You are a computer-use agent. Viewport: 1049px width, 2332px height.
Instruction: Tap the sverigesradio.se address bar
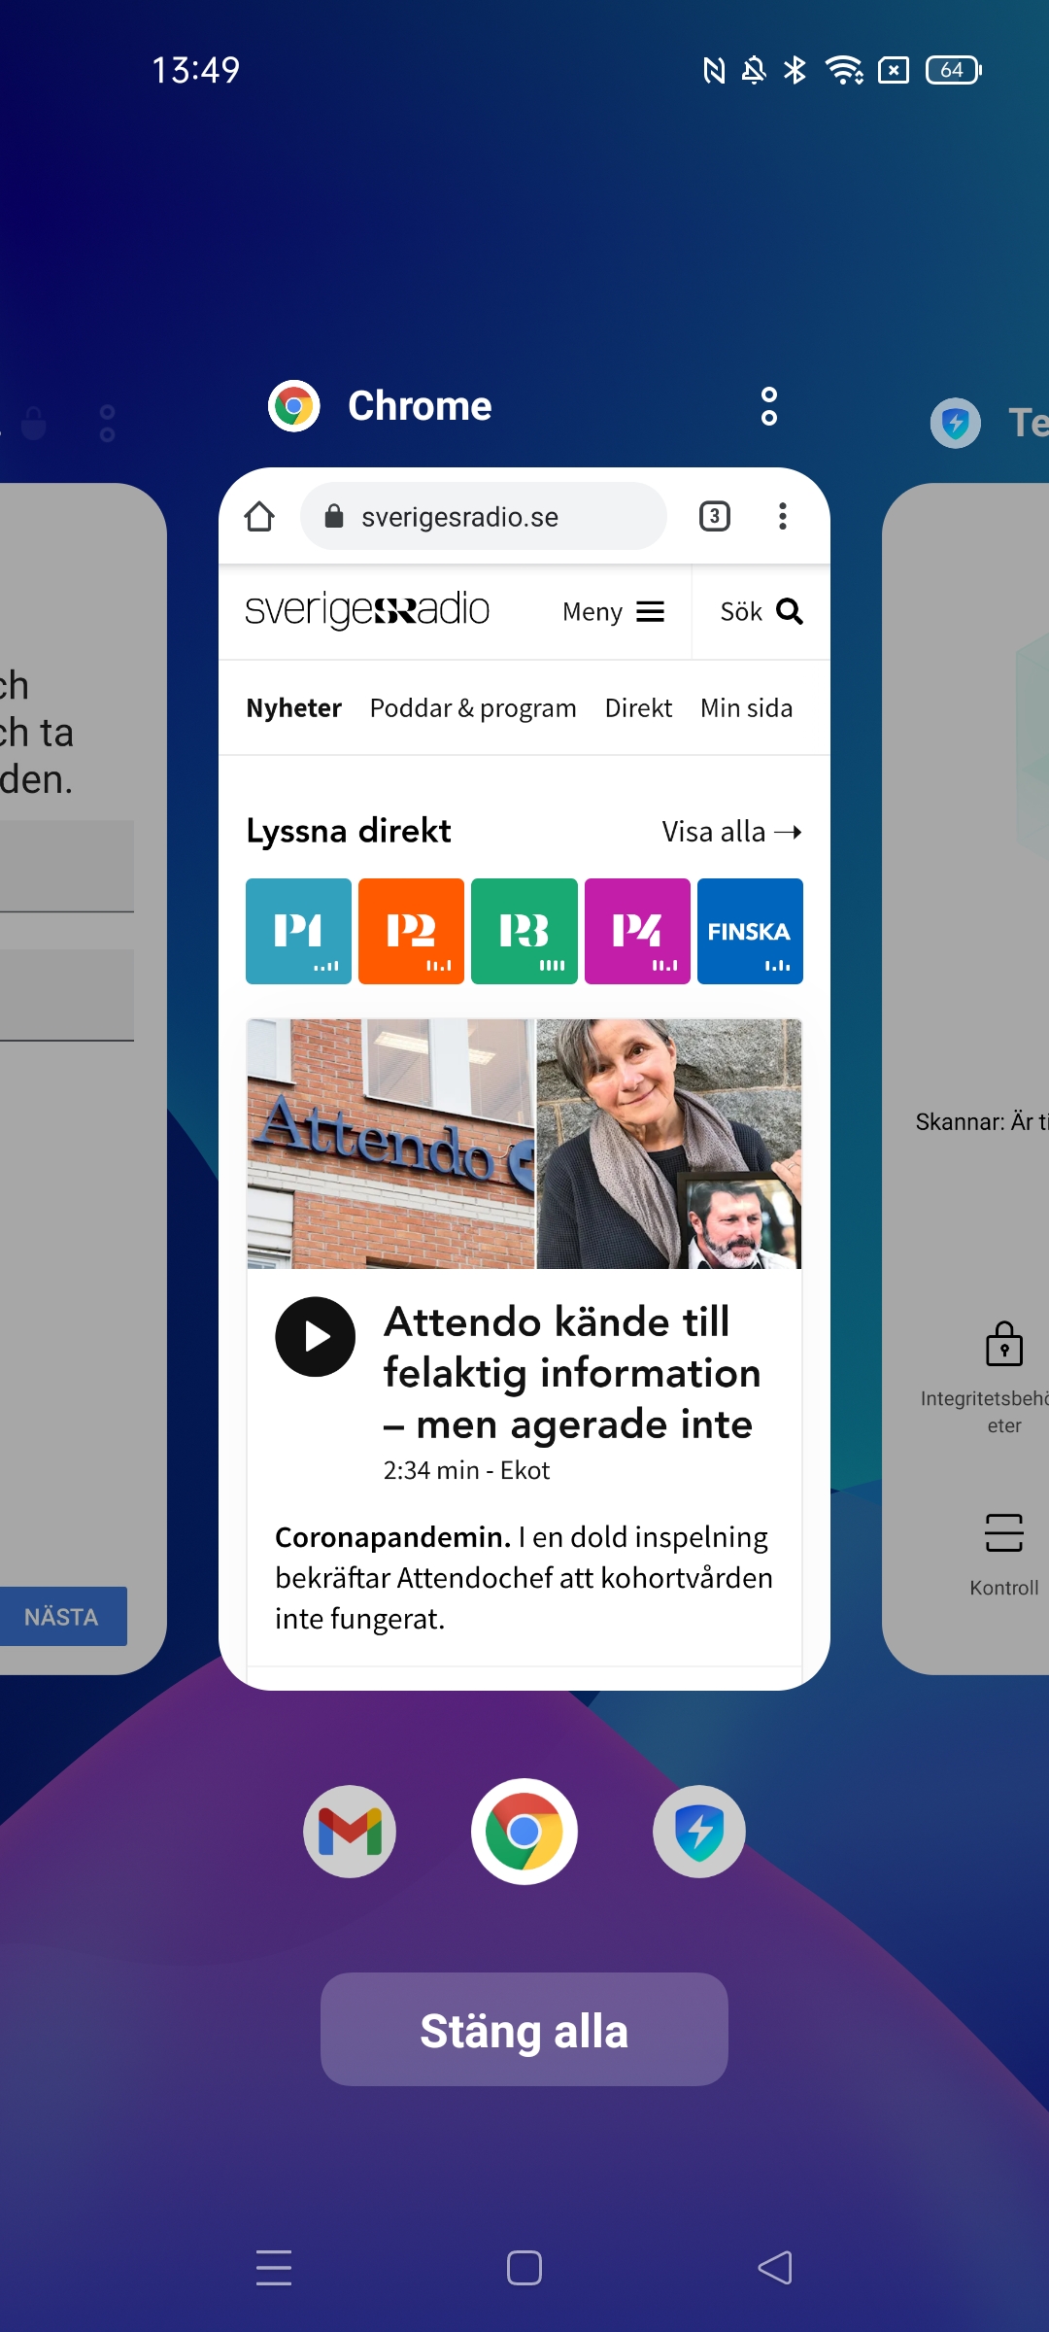point(483,516)
